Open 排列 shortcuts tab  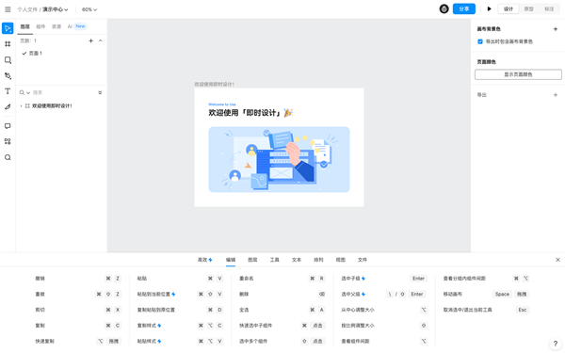(318, 260)
